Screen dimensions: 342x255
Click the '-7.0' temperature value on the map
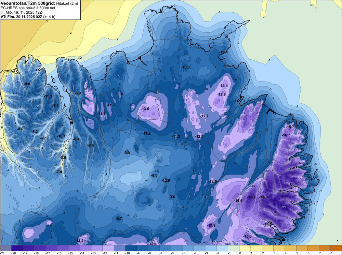tap(59, 172)
